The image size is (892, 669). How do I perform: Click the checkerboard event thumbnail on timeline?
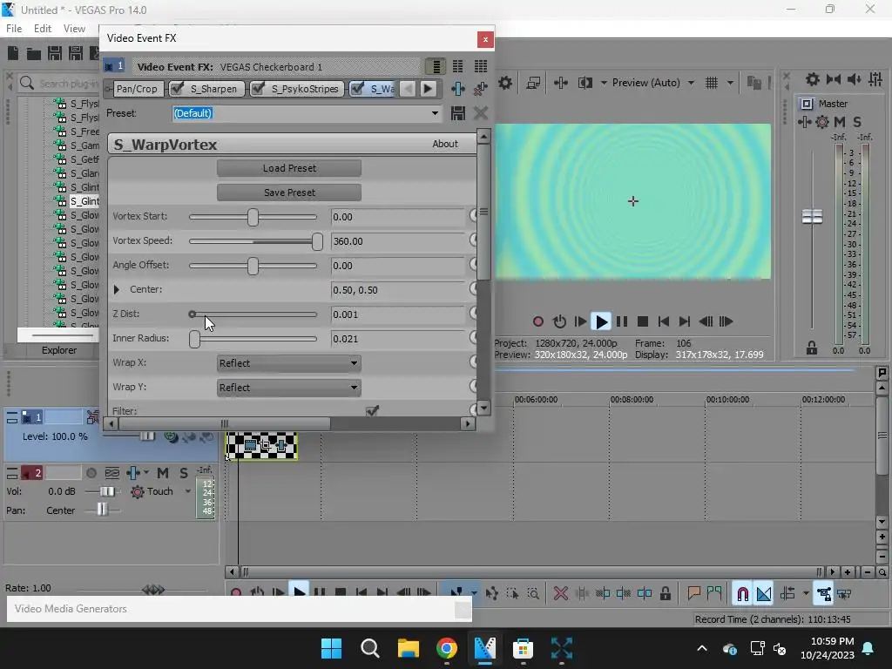point(261,445)
